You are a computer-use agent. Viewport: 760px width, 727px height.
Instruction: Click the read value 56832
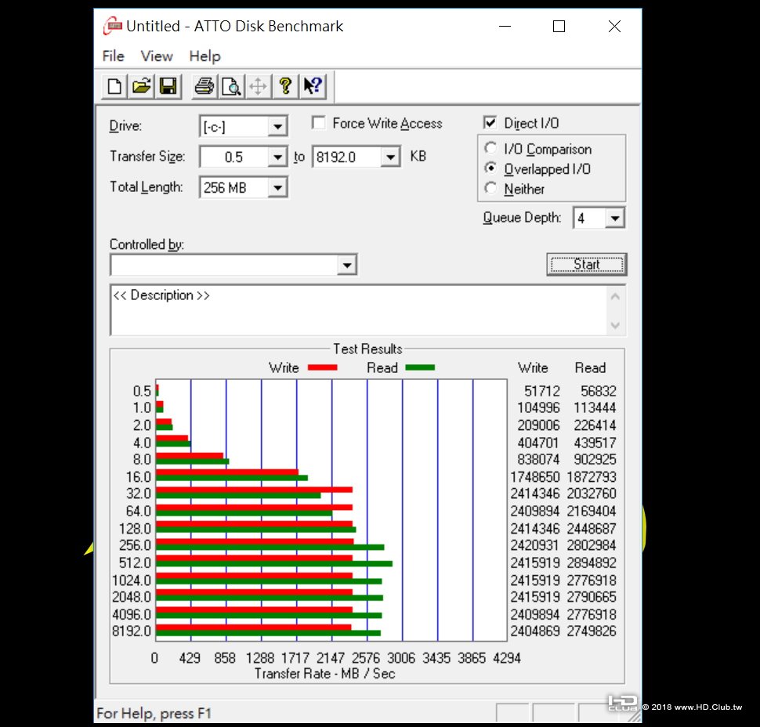tap(598, 391)
